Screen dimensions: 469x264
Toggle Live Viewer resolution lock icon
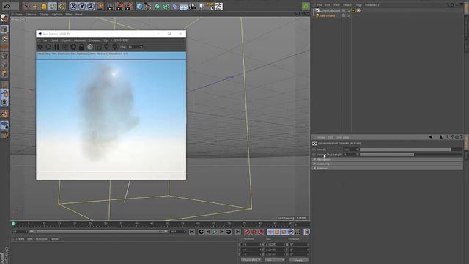tap(81, 47)
